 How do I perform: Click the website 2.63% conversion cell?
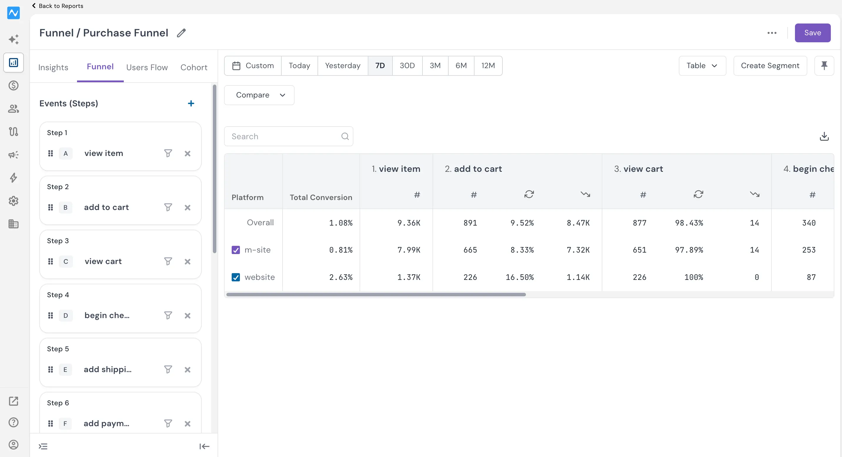click(340, 277)
